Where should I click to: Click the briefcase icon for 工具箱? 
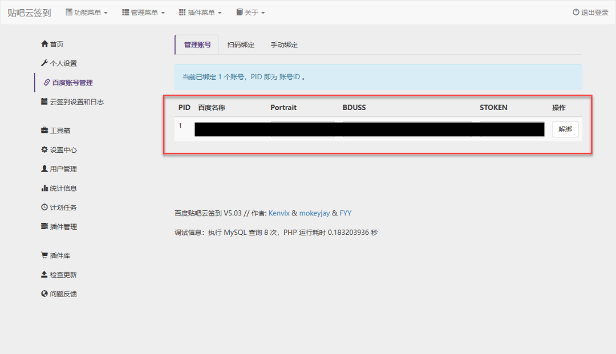[44, 131]
